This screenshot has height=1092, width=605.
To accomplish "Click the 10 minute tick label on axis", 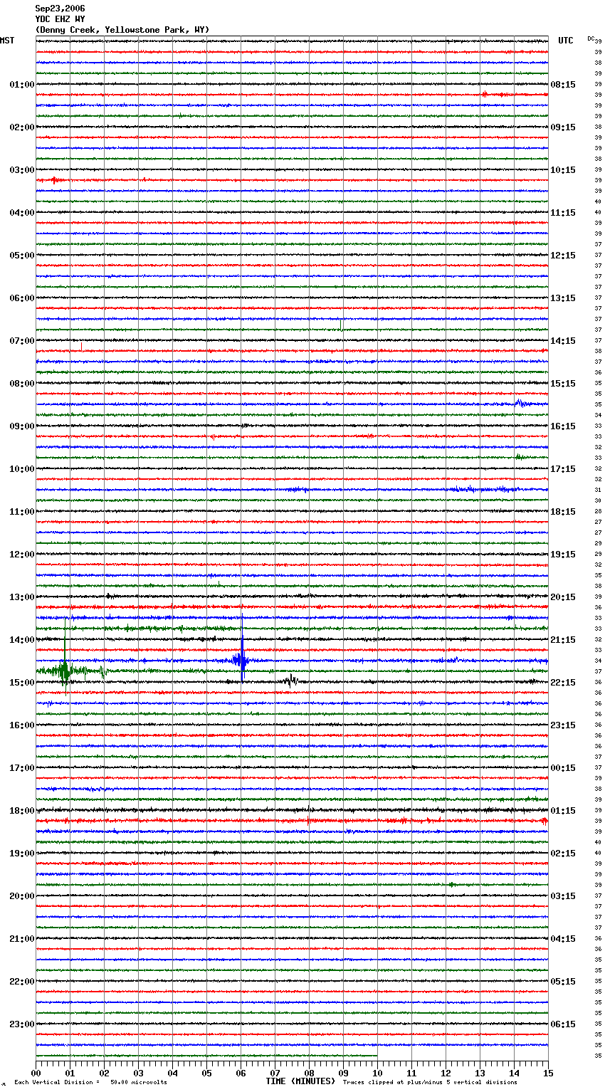I will (x=377, y=1073).
